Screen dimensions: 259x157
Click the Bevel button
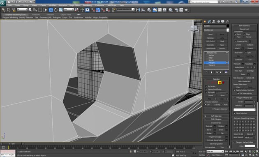coord(209,130)
